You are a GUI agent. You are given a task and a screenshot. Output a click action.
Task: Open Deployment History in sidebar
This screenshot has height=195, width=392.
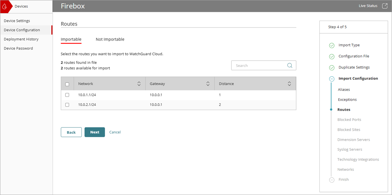pyautogui.click(x=21, y=39)
